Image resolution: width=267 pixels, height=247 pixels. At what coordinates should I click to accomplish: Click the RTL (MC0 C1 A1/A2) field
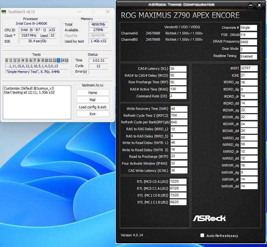coord(178,188)
